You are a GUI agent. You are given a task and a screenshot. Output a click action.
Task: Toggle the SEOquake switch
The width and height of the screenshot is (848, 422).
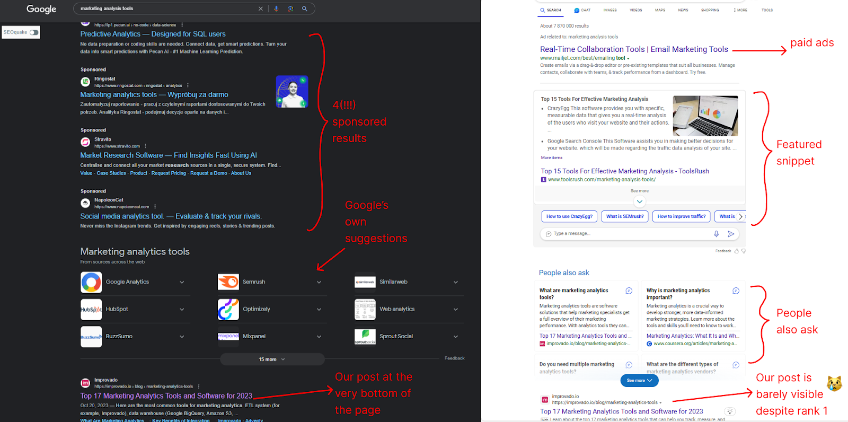34,32
